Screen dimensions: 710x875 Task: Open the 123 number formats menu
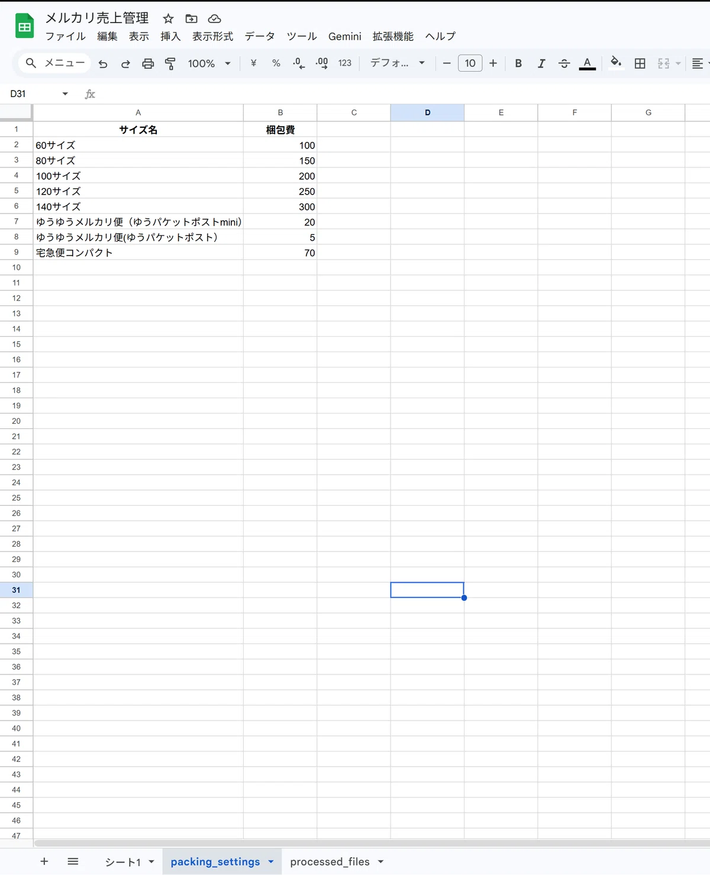tap(345, 63)
